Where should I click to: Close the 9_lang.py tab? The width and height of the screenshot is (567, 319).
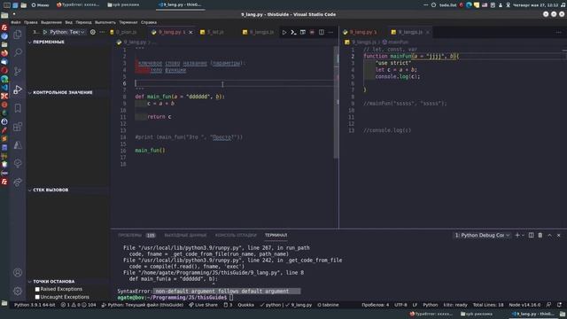tap(190, 32)
